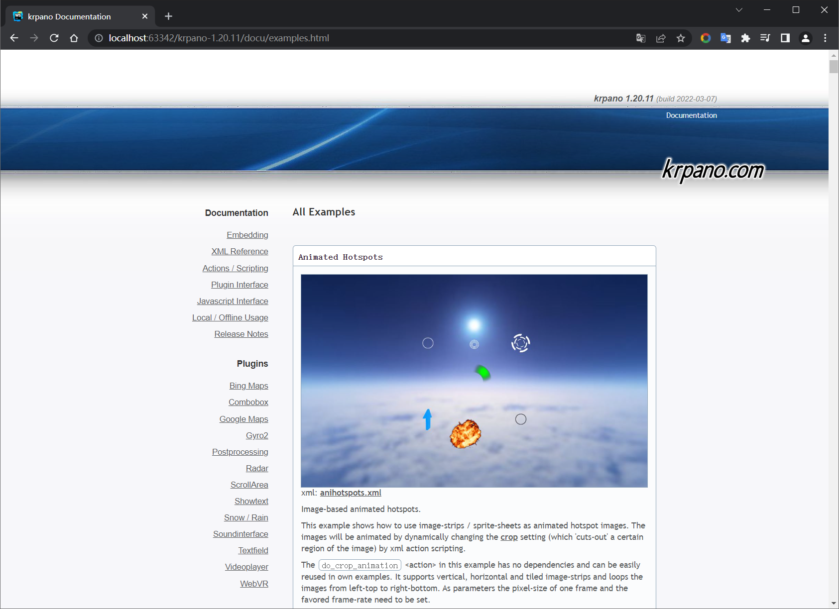Click the browser home icon
Viewport: 839px width, 609px height.
coord(74,38)
